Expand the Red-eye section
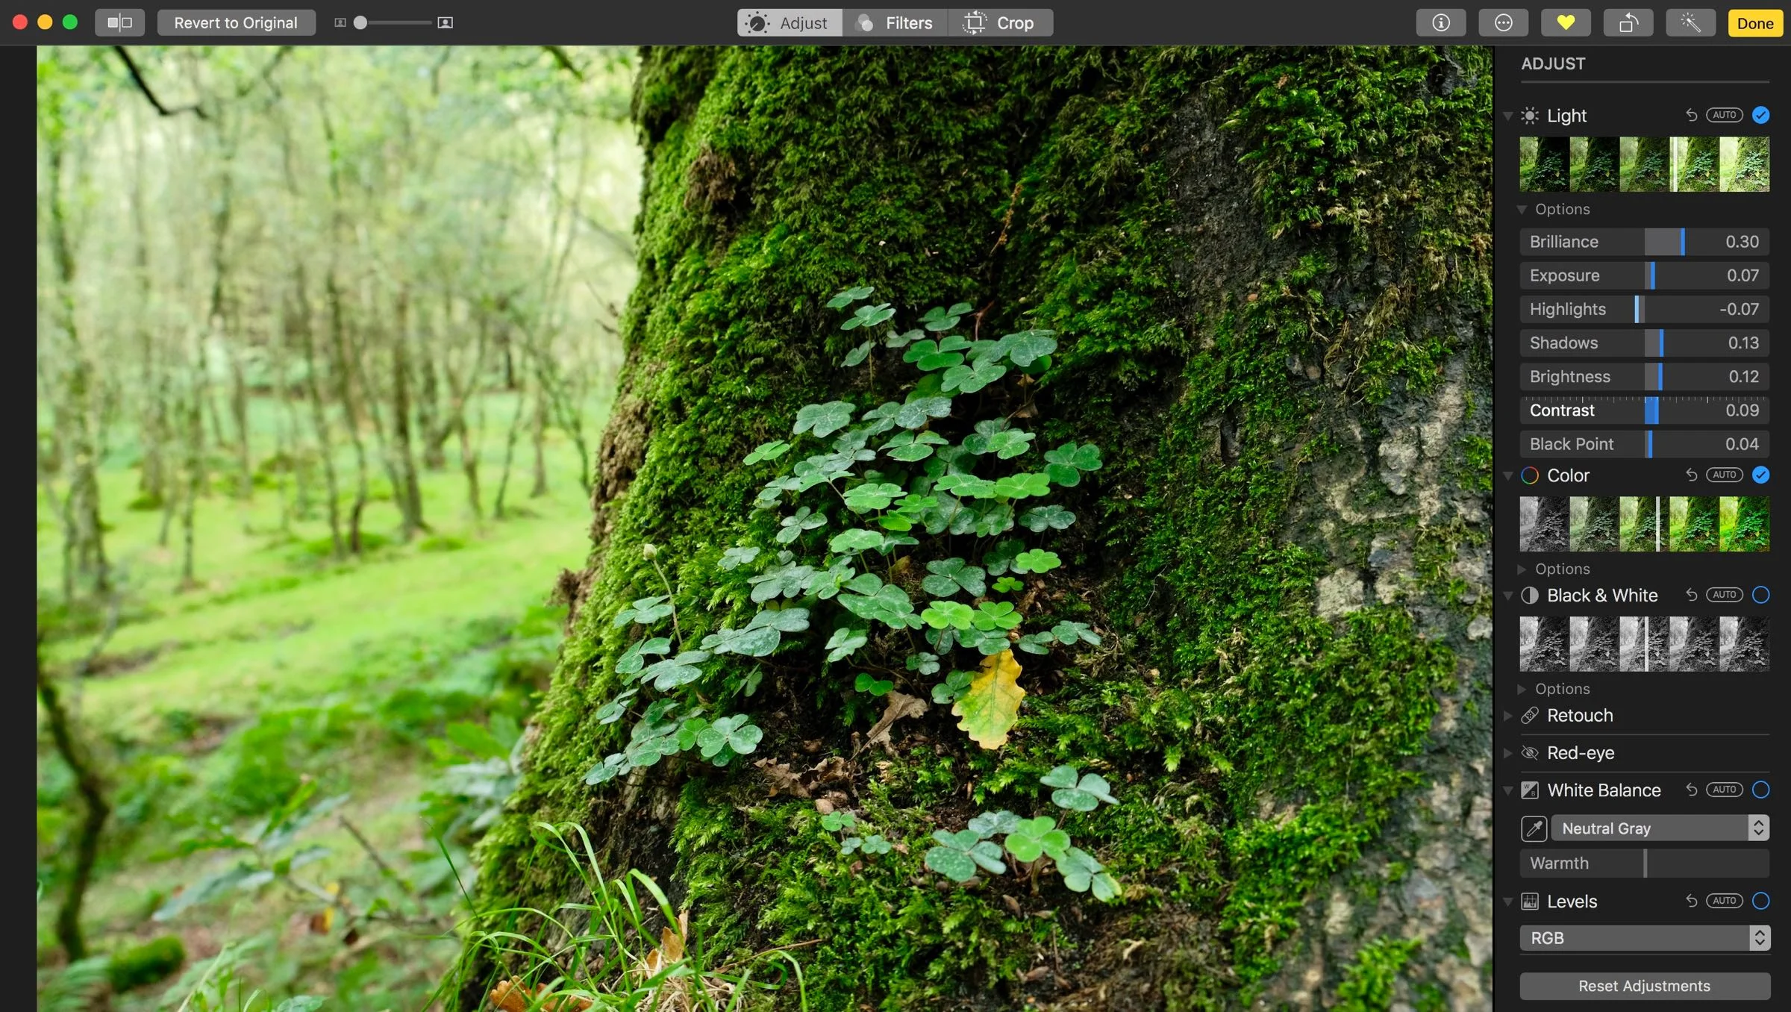This screenshot has height=1012, width=1791. [1508, 753]
